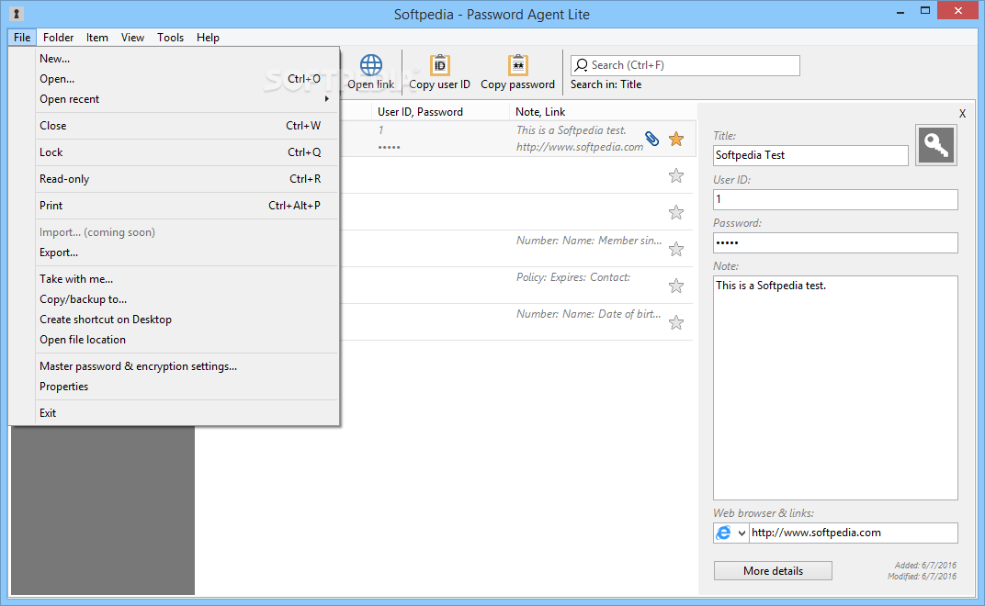Toggle the star on the Policy: Expires row
This screenshot has height=606, width=985.
pos(676,286)
